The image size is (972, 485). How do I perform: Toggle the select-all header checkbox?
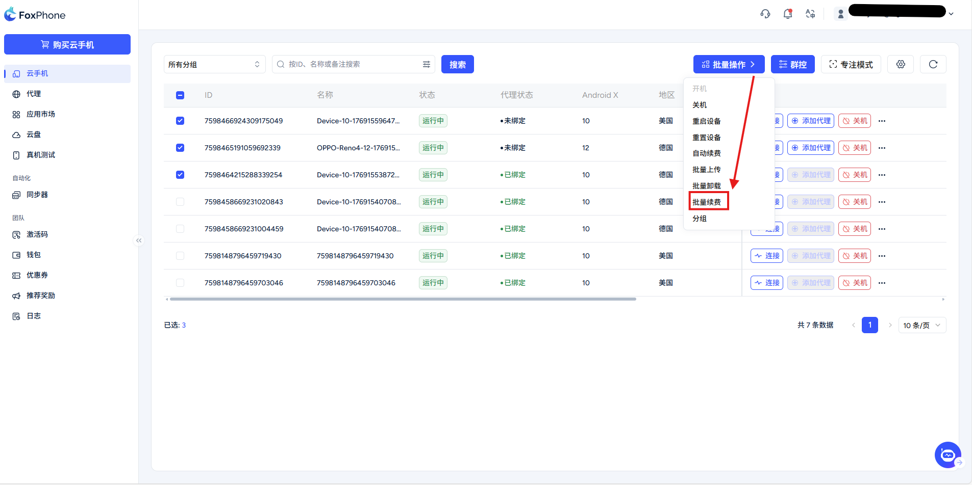pyautogui.click(x=180, y=95)
